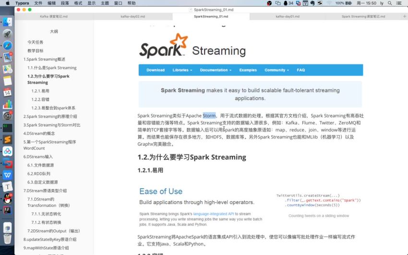Open the Apple menu
The height and width of the screenshot is (255, 408).
click(8, 3)
